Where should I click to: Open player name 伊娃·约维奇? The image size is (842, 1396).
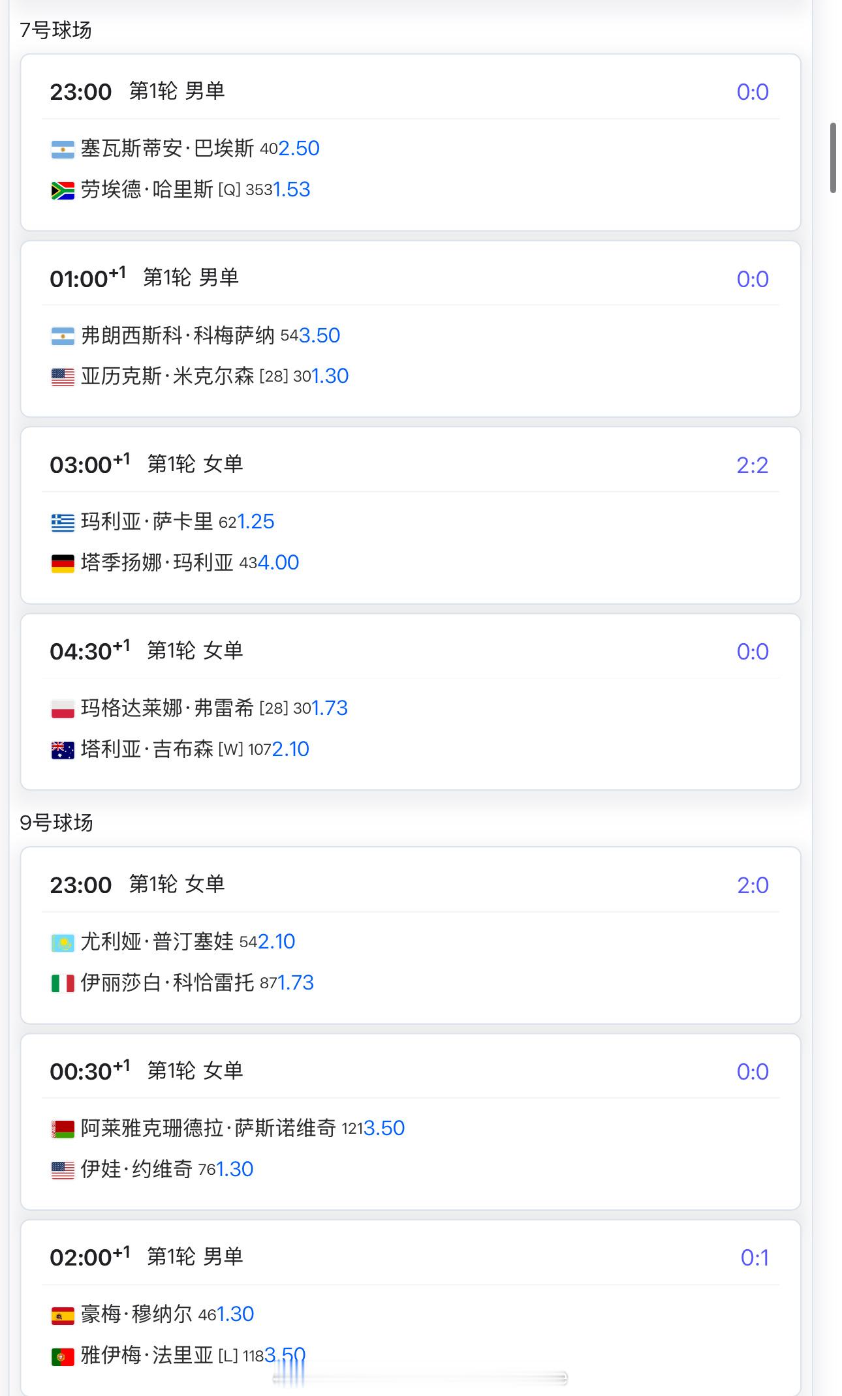point(136,1169)
